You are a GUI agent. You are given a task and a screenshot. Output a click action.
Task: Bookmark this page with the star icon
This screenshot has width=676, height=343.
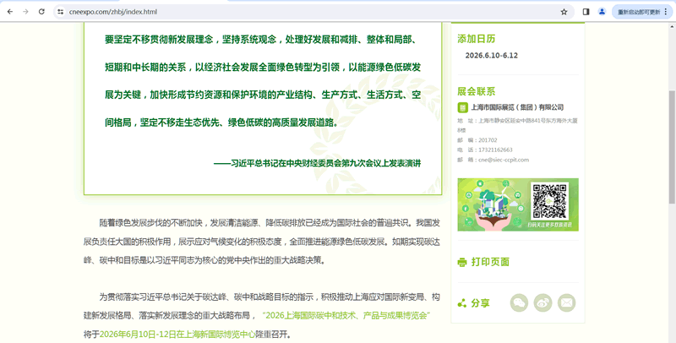tap(564, 12)
